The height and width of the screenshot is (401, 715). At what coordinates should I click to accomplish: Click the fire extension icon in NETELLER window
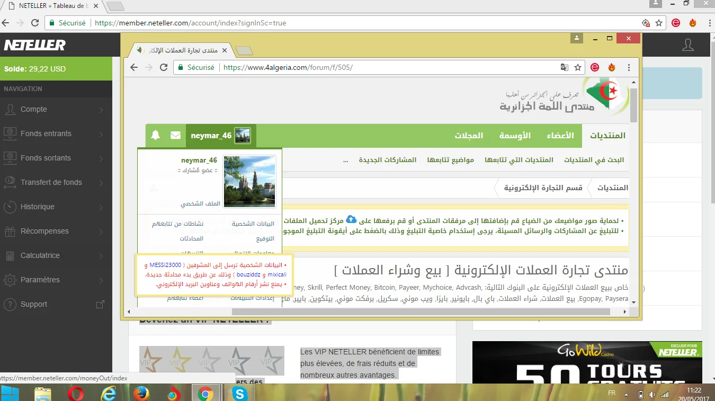[693, 23]
